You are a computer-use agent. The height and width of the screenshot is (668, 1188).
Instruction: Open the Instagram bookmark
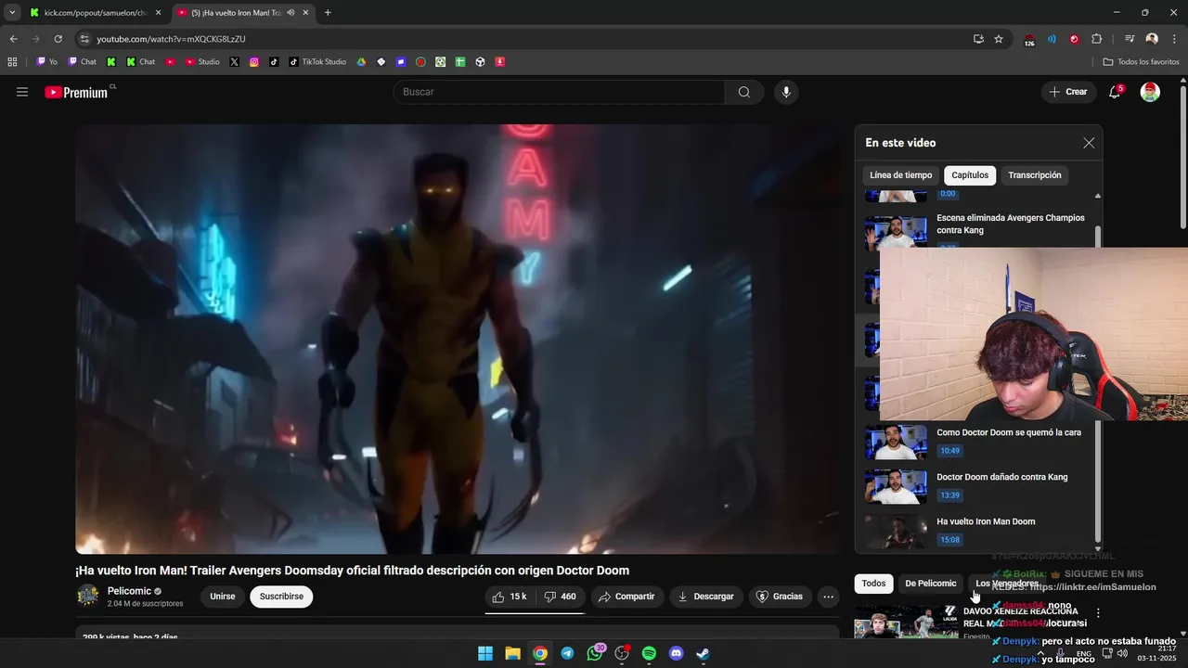(254, 62)
